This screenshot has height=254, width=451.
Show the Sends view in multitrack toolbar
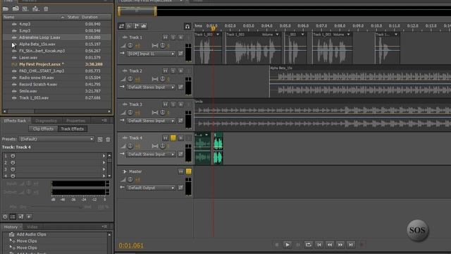(x=136, y=26)
